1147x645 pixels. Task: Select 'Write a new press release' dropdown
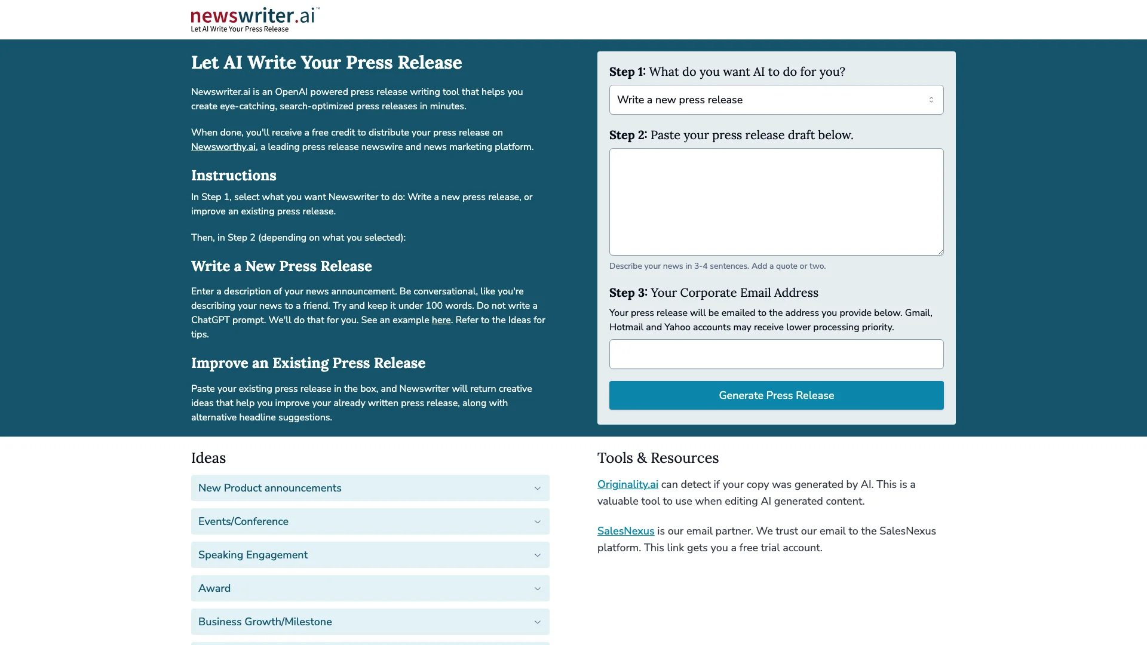tap(776, 99)
